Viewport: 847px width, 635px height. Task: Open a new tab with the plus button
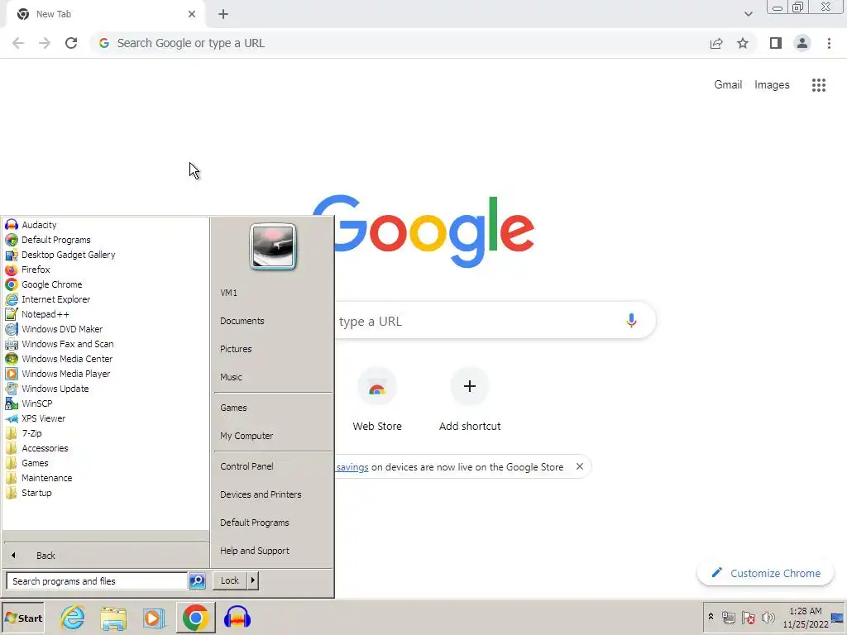pyautogui.click(x=223, y=14)
